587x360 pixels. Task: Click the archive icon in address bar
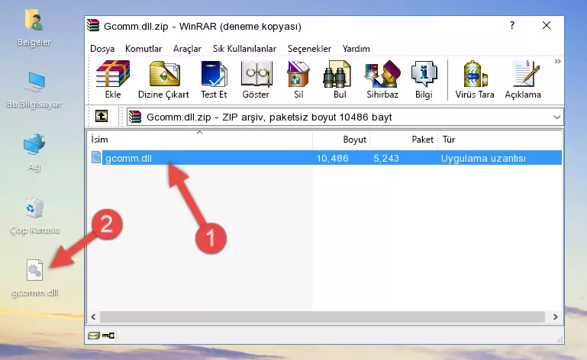pyautogui.click(x=135, y=117)
